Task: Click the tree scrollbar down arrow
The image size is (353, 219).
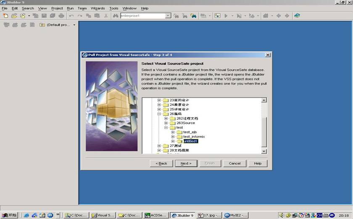Action: (264, 151)
